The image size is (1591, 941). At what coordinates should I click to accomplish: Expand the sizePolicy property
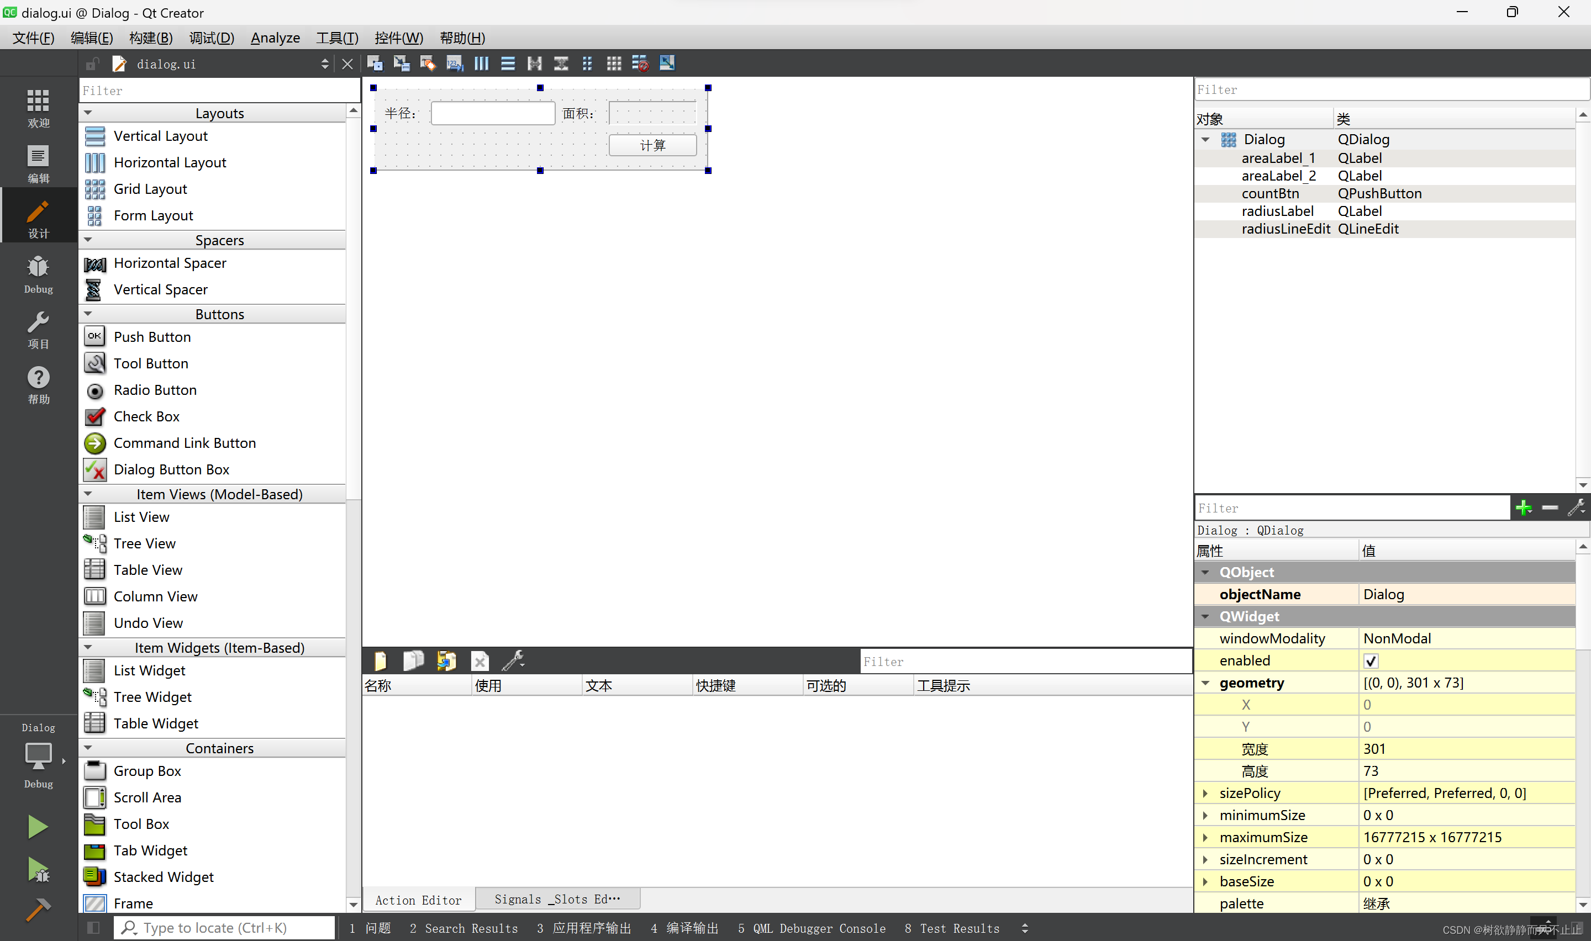point(1205,793)
